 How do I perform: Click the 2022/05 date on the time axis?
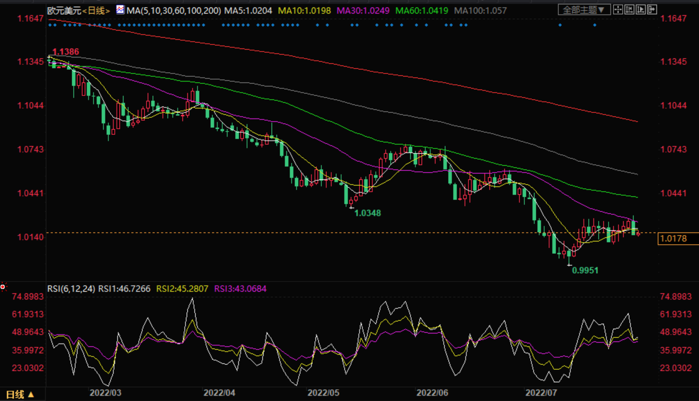coord(323,393)
